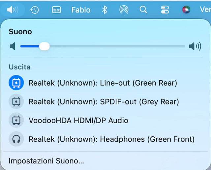Open the Fabio user menu

[81, 10]
